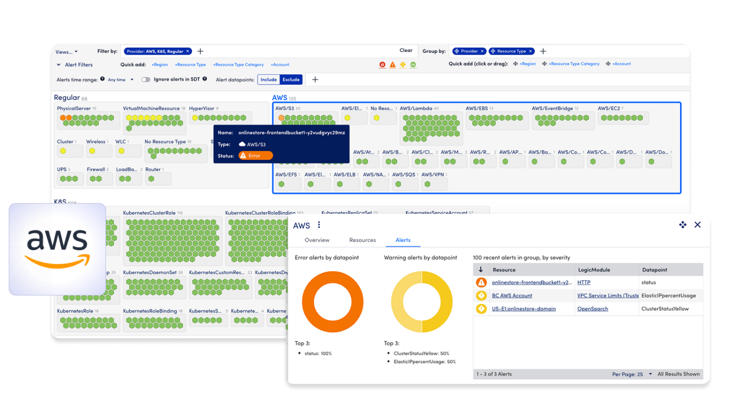The image size is (741, 417).
Task: Add an alert datapoint with plus icon
Action: point(315,79)
